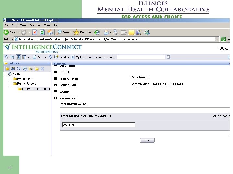Expand the My Folders tree node

pos(10,79)
